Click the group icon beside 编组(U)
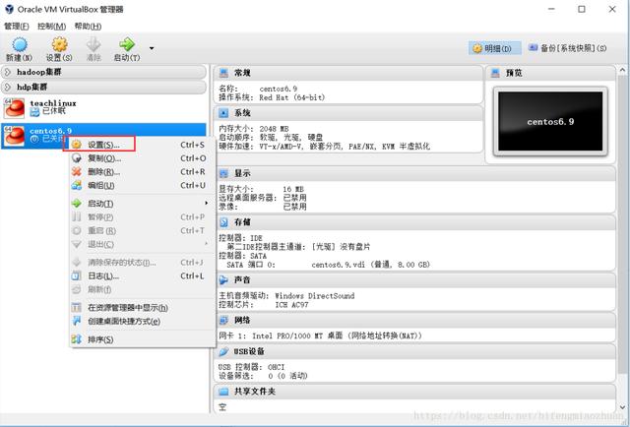 pos(77,186)
